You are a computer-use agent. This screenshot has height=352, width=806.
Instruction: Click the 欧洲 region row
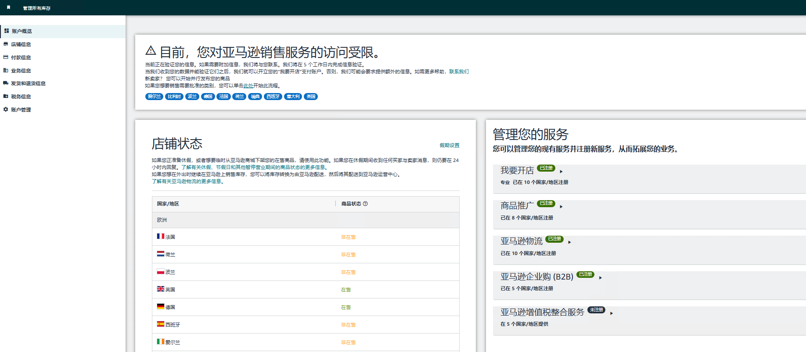click(x=306, y=220)
